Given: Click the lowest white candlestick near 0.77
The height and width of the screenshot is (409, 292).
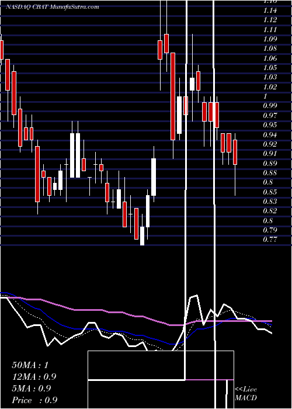Looking at the screenshot, I should click(x=142, y=236).
